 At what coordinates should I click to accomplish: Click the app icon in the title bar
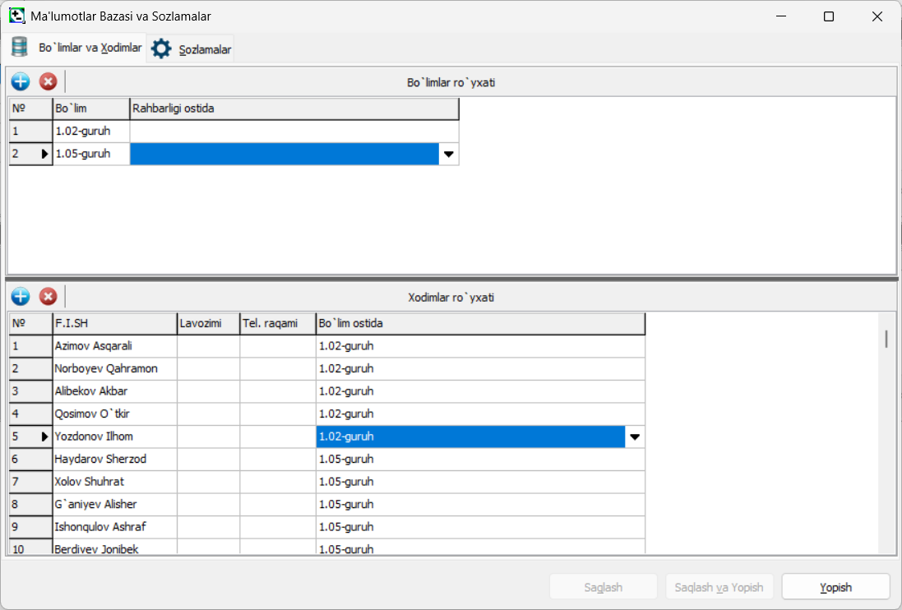pos(16,16)
